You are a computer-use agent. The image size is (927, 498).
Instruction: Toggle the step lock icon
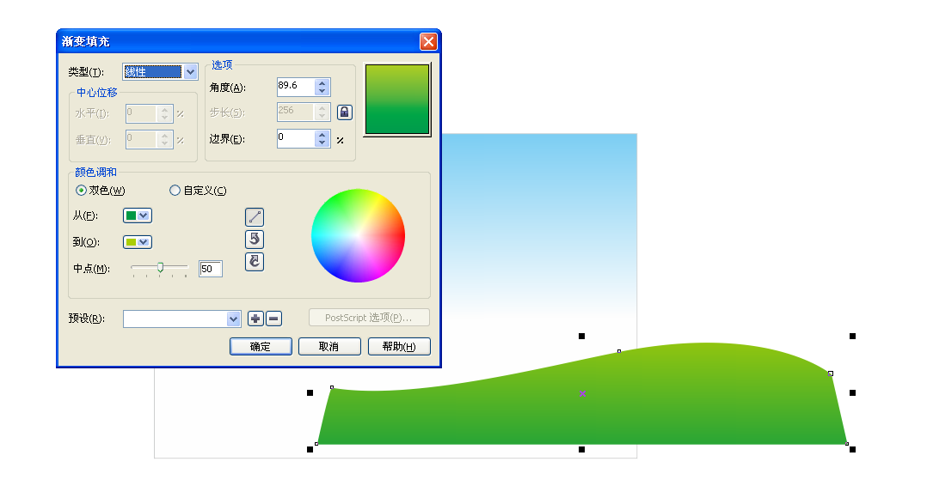click(x=345, y=112)
